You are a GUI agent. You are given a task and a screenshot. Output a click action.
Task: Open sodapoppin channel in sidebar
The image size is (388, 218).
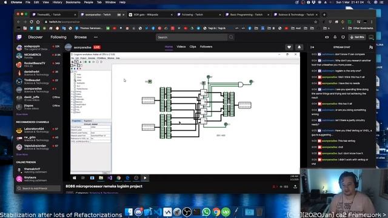38,47
